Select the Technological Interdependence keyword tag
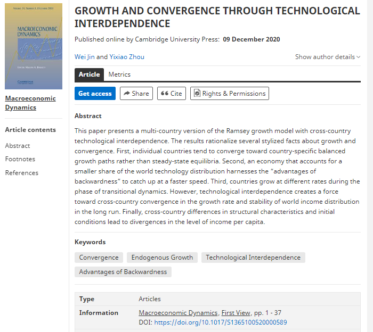This screenshot has width=373, height=332. [253, 258]
